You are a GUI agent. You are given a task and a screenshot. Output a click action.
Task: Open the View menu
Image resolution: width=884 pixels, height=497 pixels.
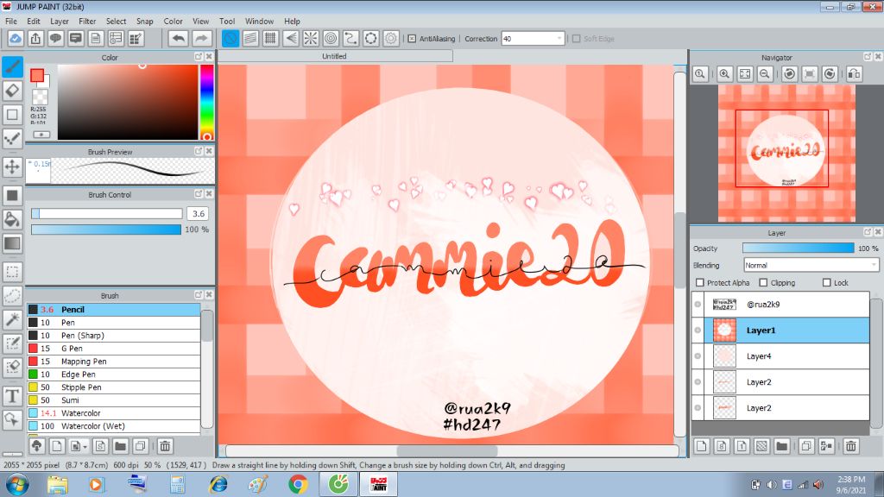tap(200, 21)
